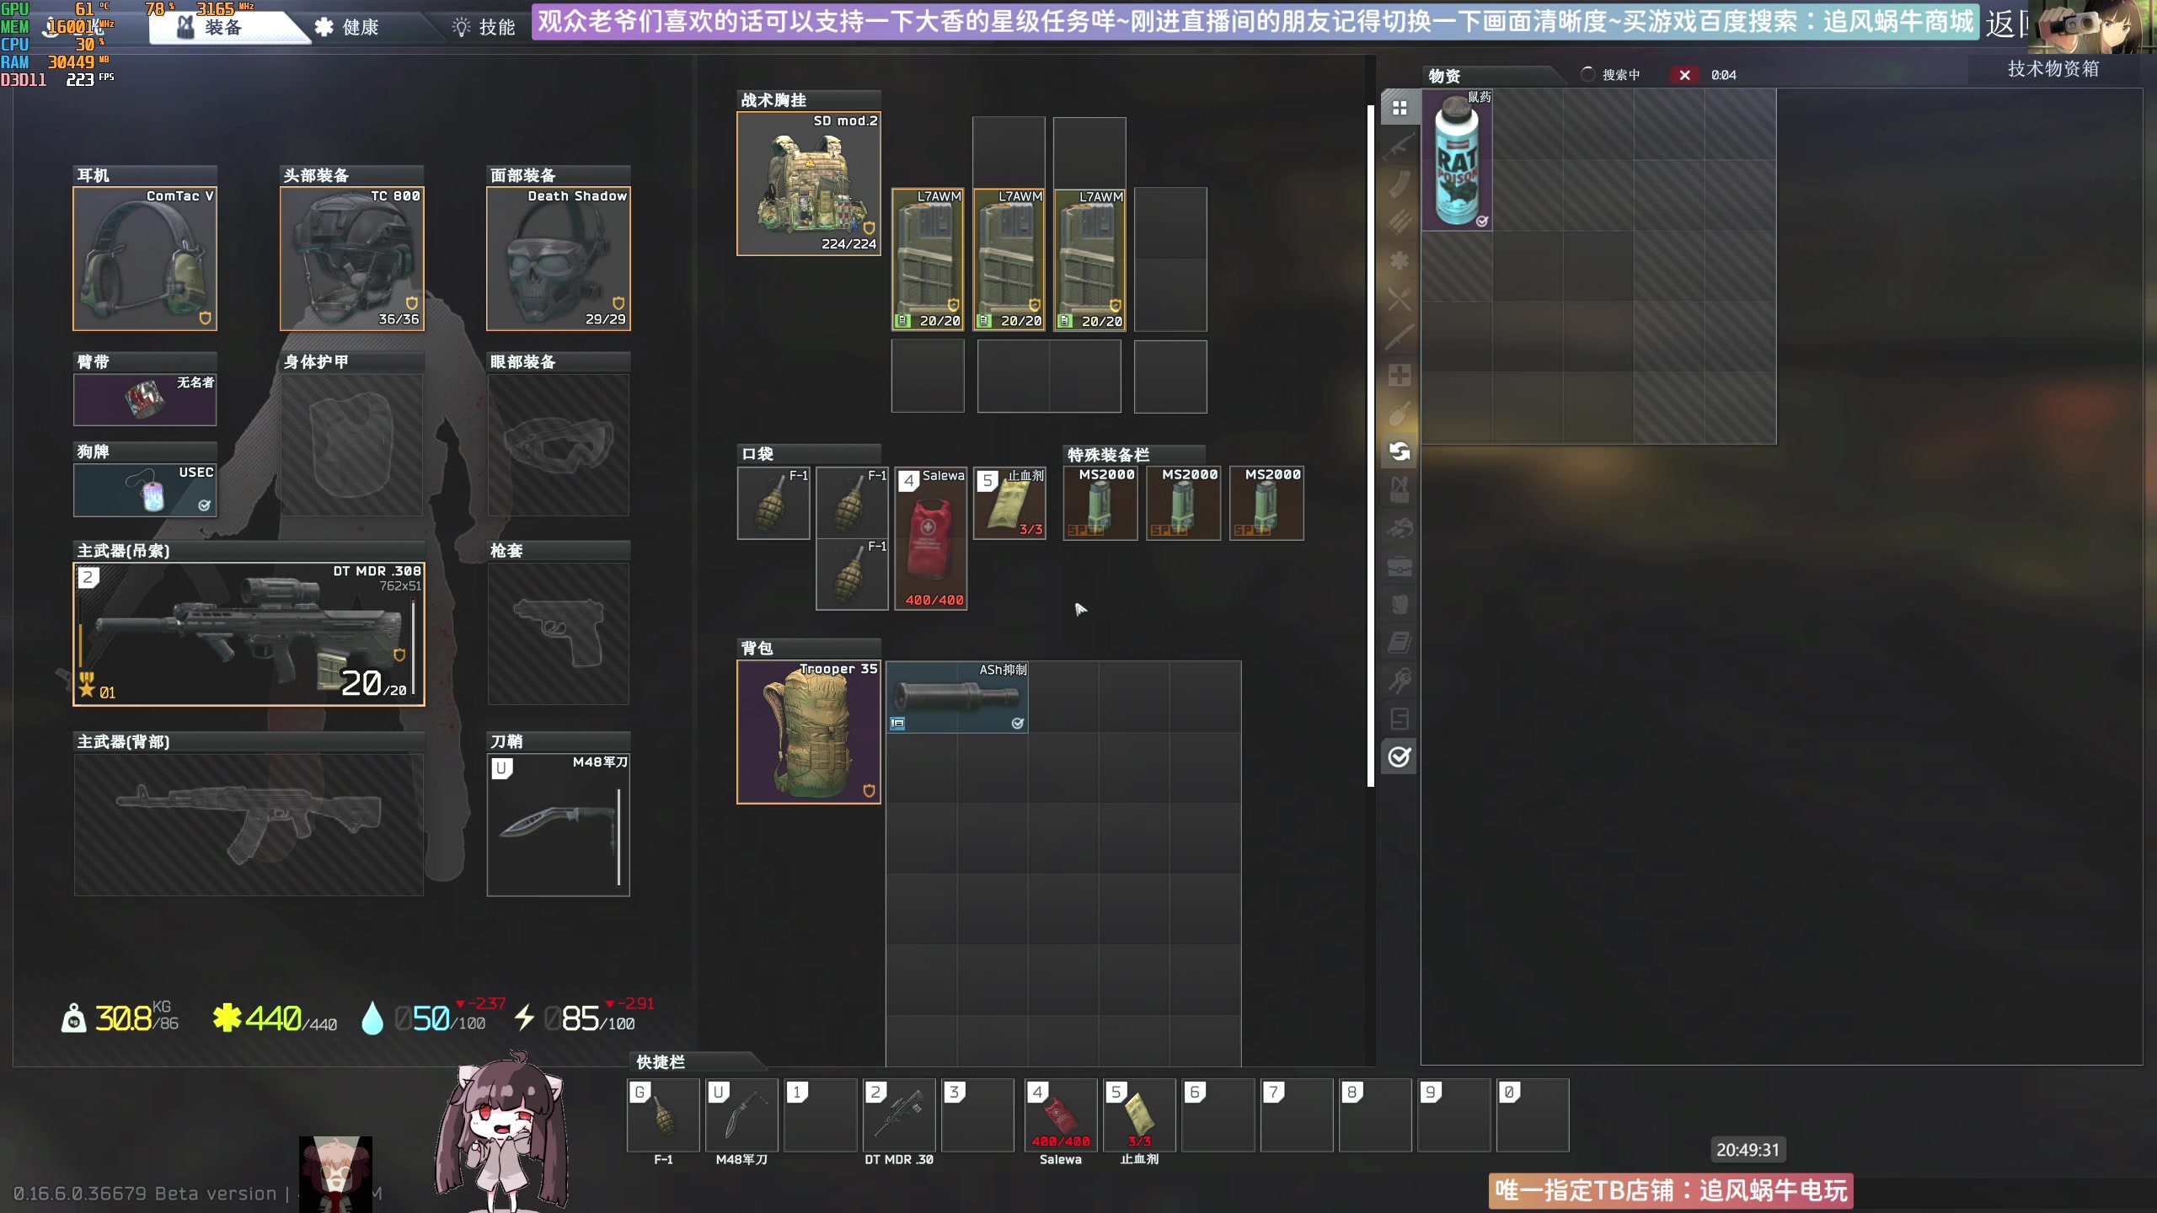This screenshot has height=1213, width=2157.
Task: Select the first MS2000 marker
Action: tap(1100, 503)
